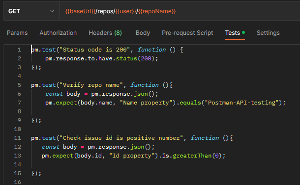Click the {{user}} variable in URL
The image size is (300, 185).
(126, 11)
